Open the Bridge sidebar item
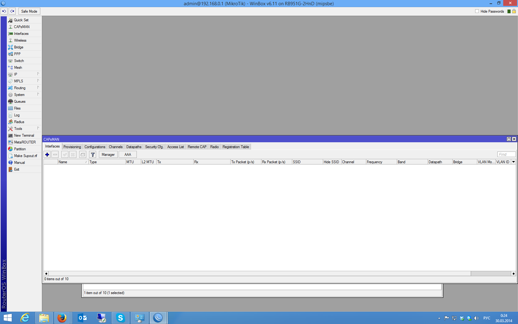This screenshot has width=518, height=324. click(24, 47)
